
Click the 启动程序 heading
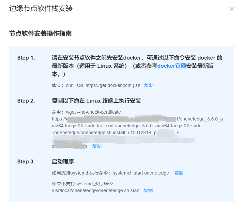pos(63,161)
